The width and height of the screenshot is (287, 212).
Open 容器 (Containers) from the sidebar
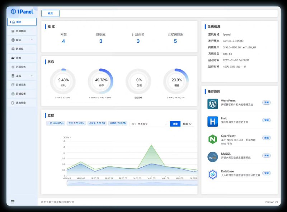(22, 58)
